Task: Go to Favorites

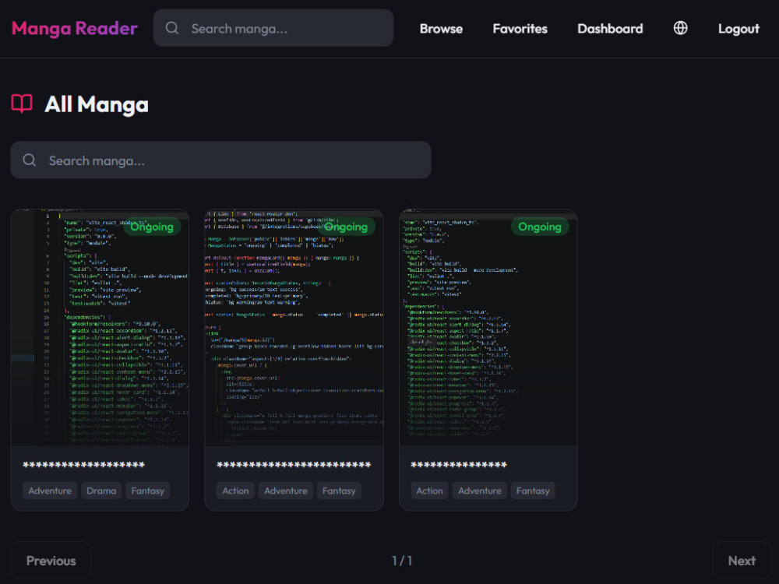Action: point(520,29)
